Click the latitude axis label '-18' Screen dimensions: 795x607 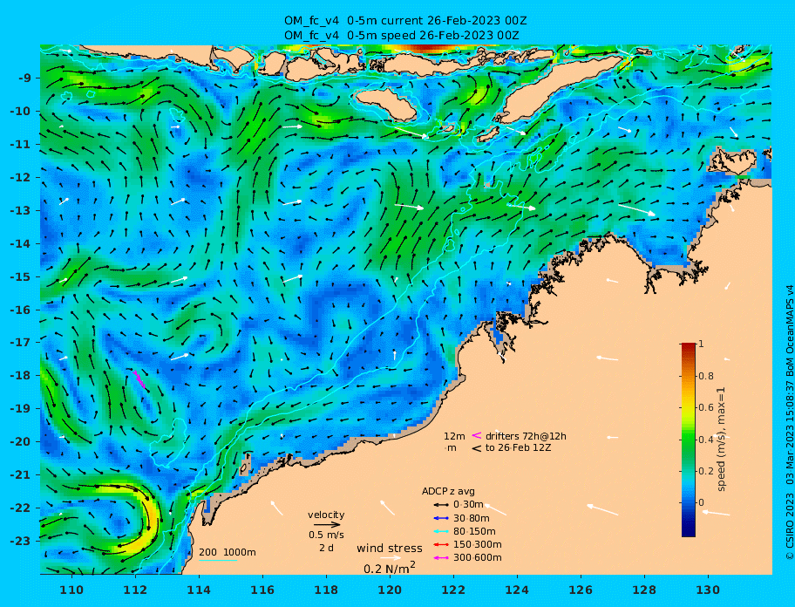20,375
